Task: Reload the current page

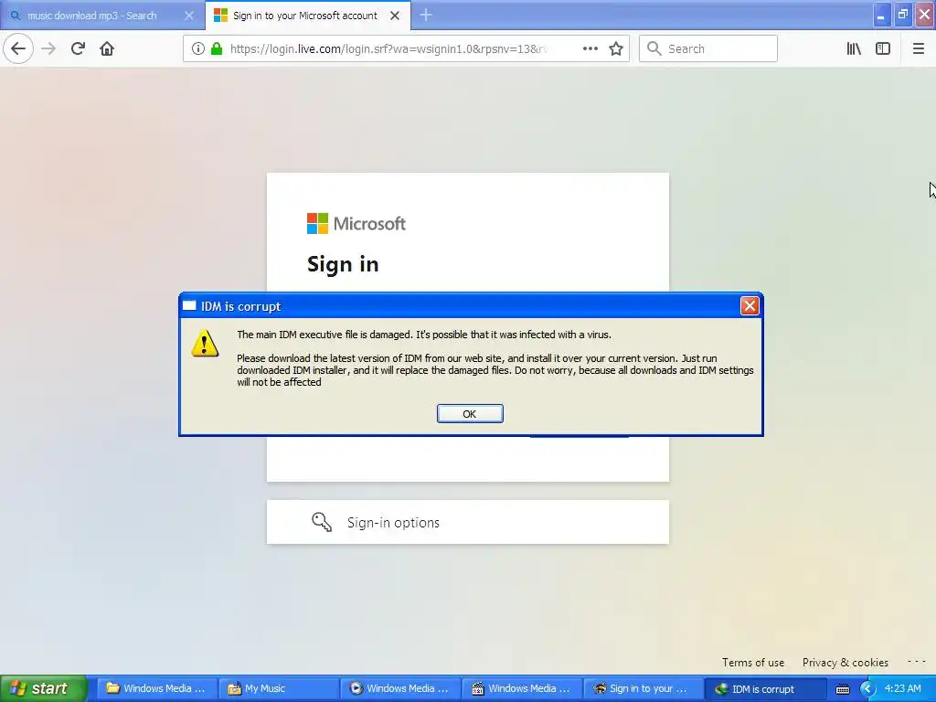Action: pos(78,48)
